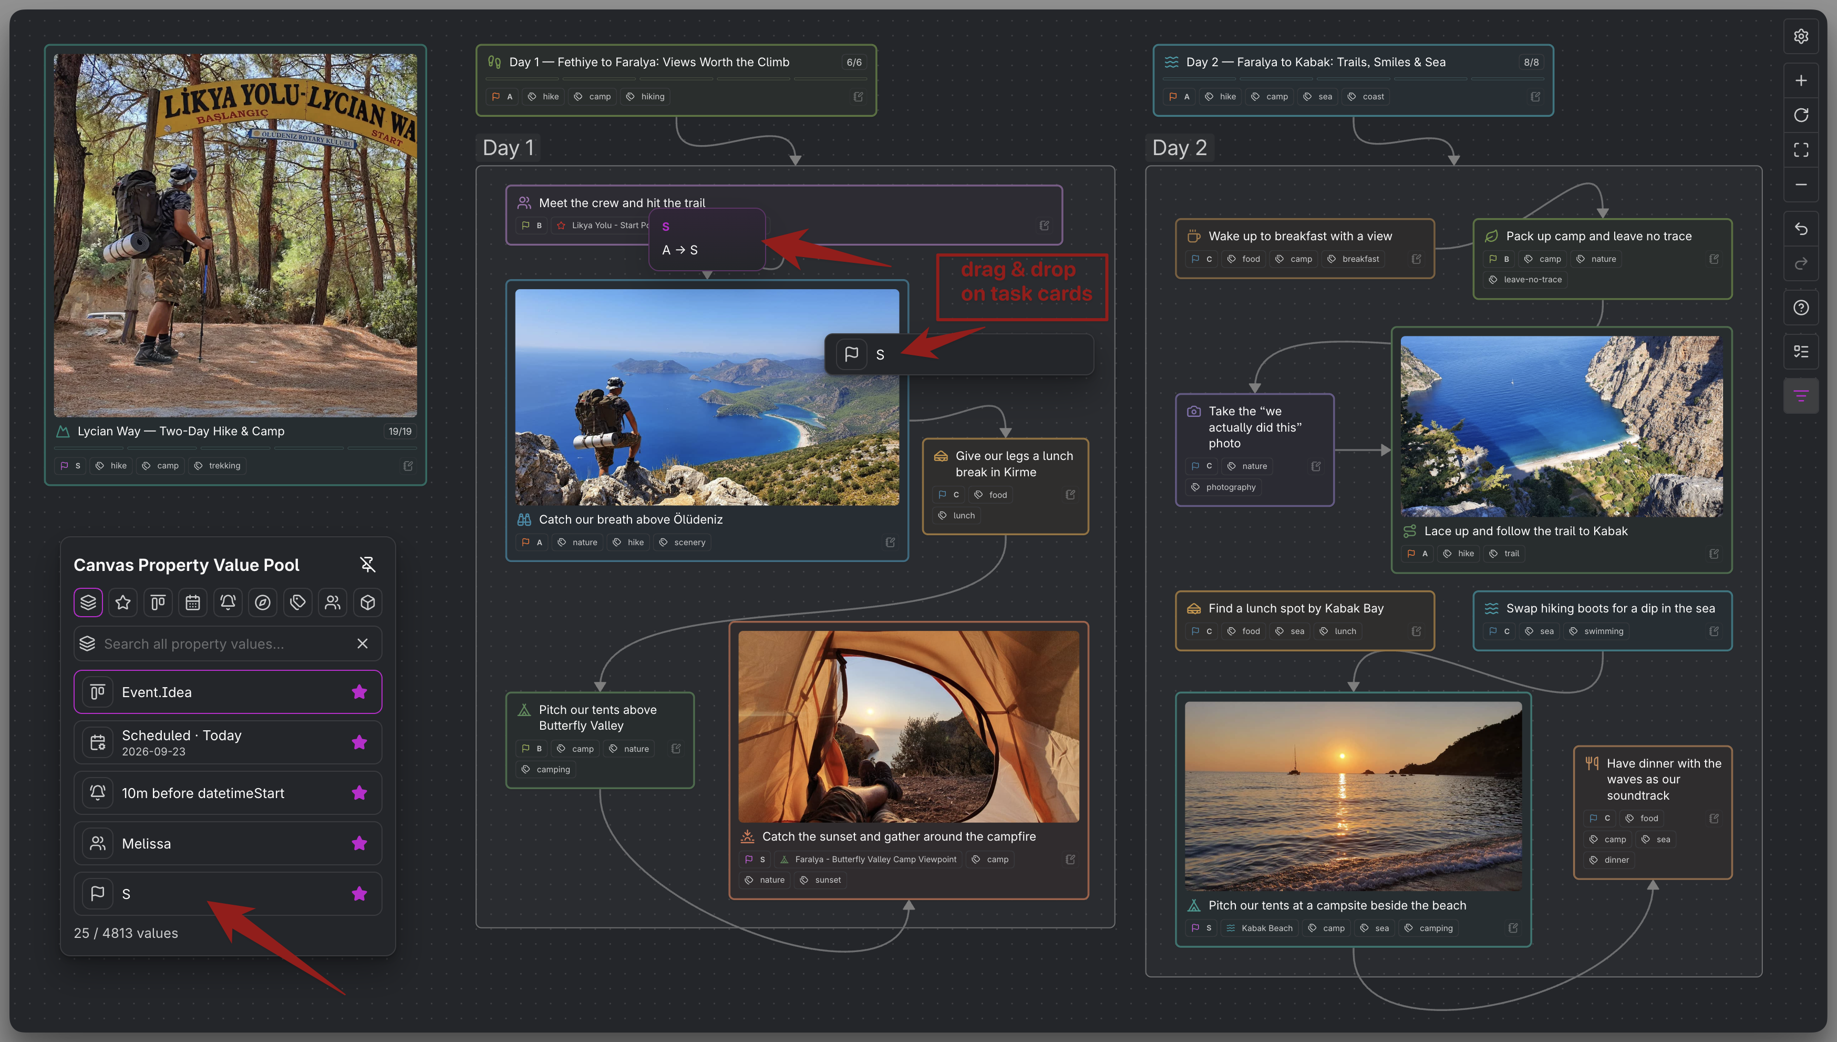This screenshot has width=1837, height=1042.
Task: Select the cube filter in pool
Action: (x=368, y=602)
